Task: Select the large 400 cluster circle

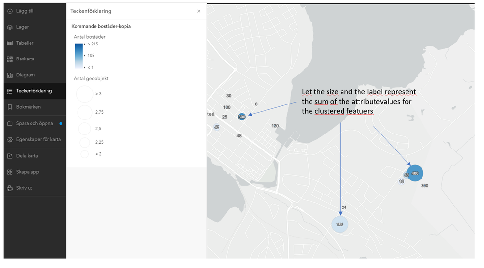Action: 415,173
